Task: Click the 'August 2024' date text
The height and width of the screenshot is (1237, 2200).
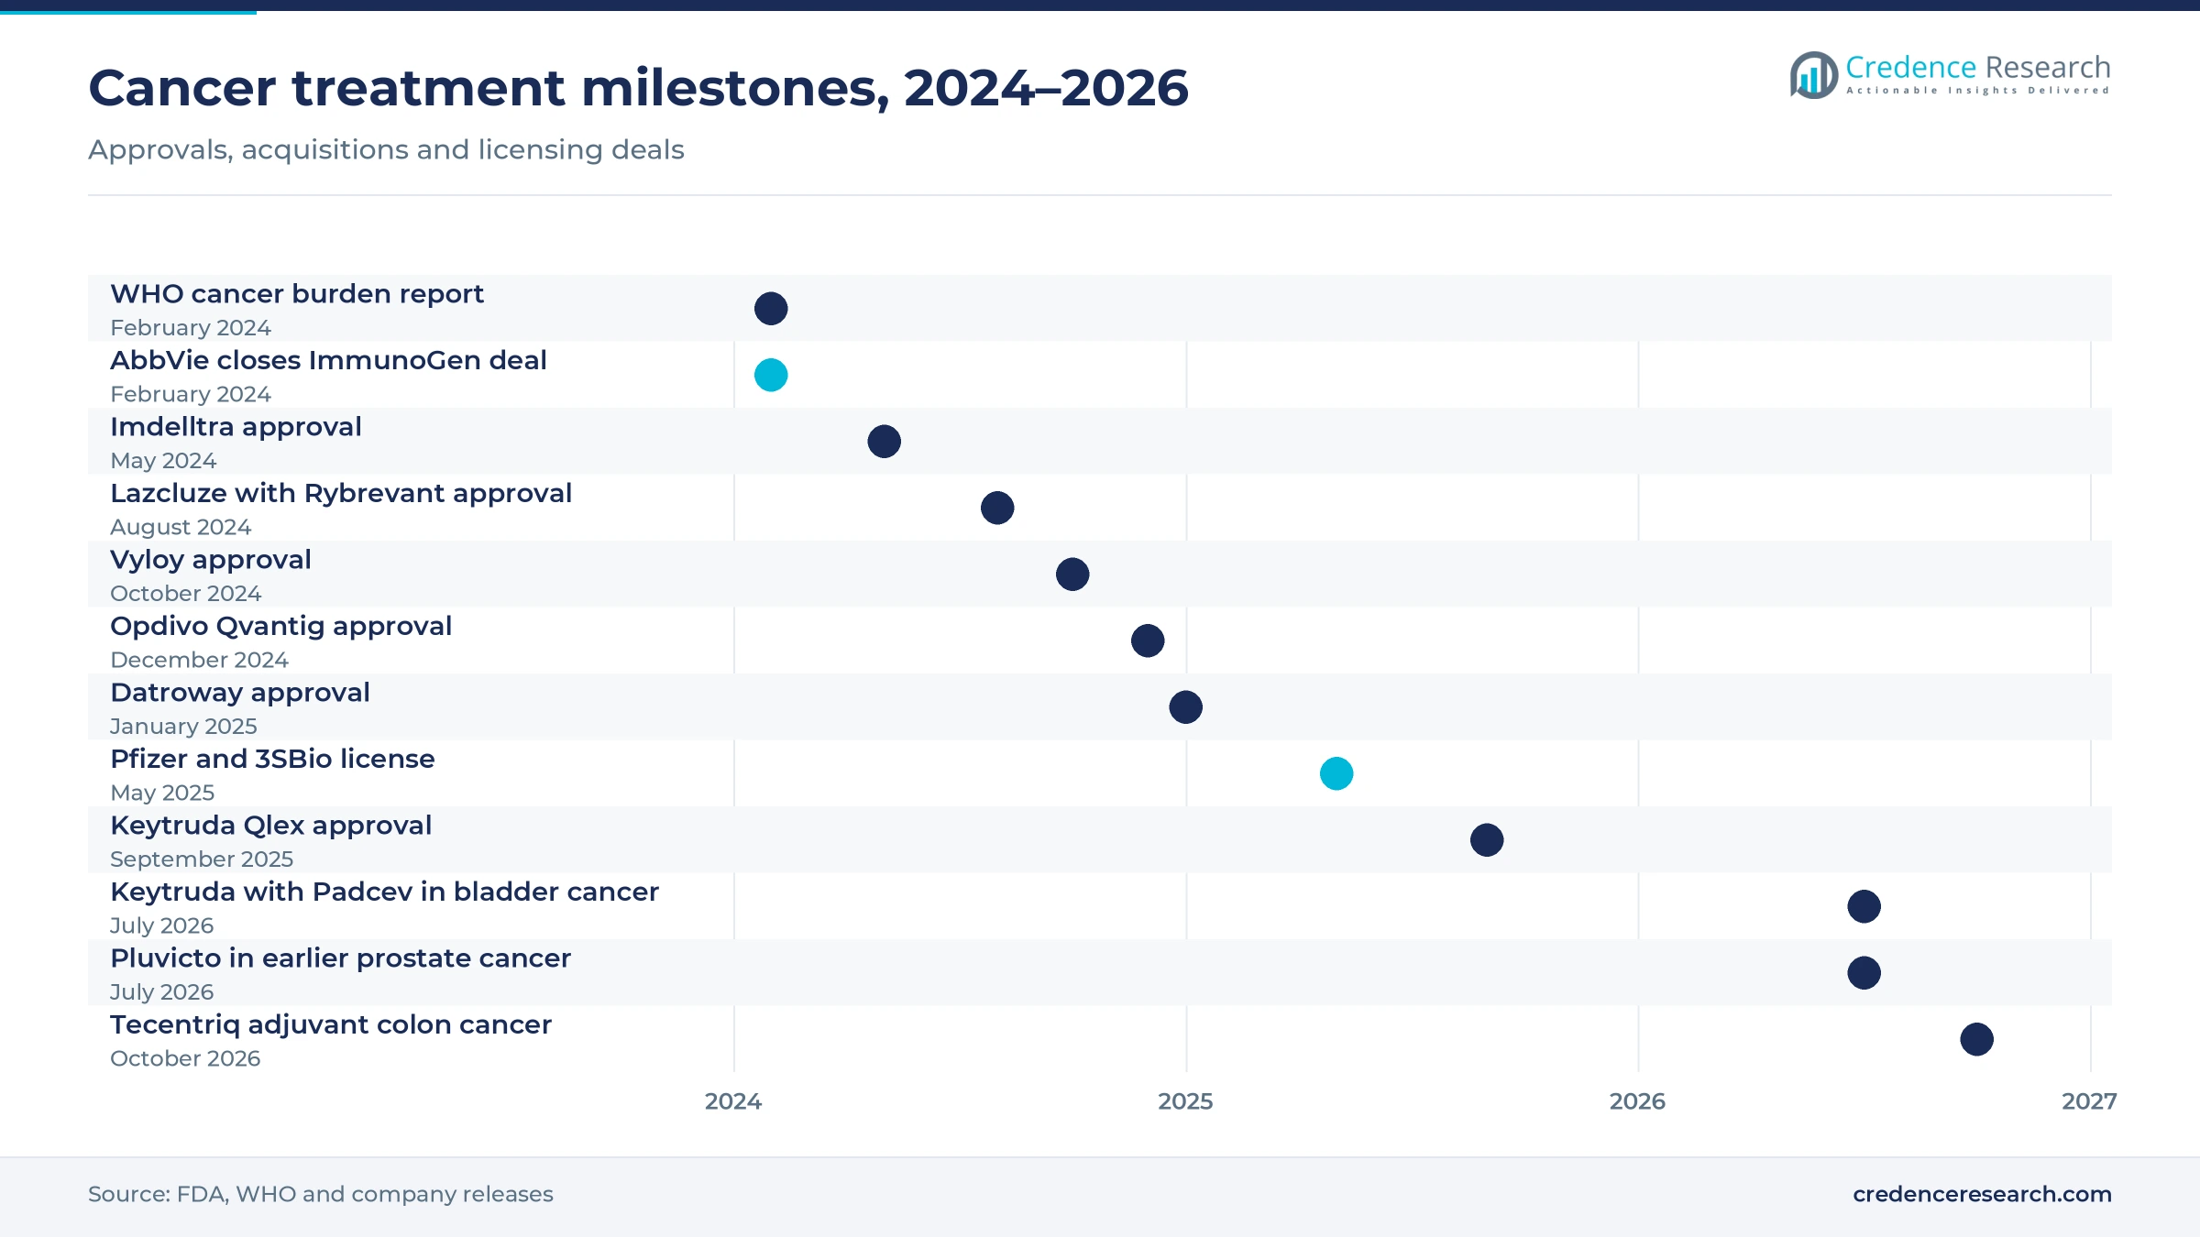Action: coord(181,527)
